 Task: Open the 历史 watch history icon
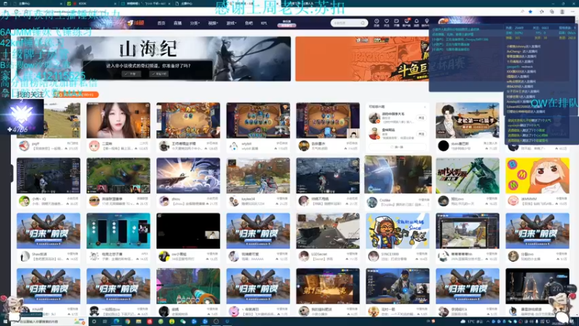(x=376, y=23)
